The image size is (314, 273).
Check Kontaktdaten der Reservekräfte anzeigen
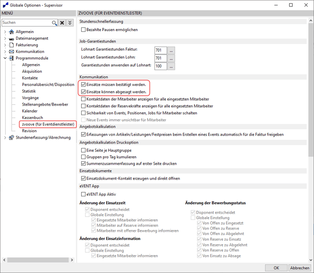click(84, 106)
